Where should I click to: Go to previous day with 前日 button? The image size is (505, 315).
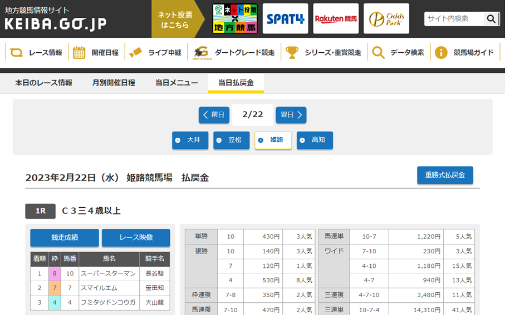coord(214,115)
